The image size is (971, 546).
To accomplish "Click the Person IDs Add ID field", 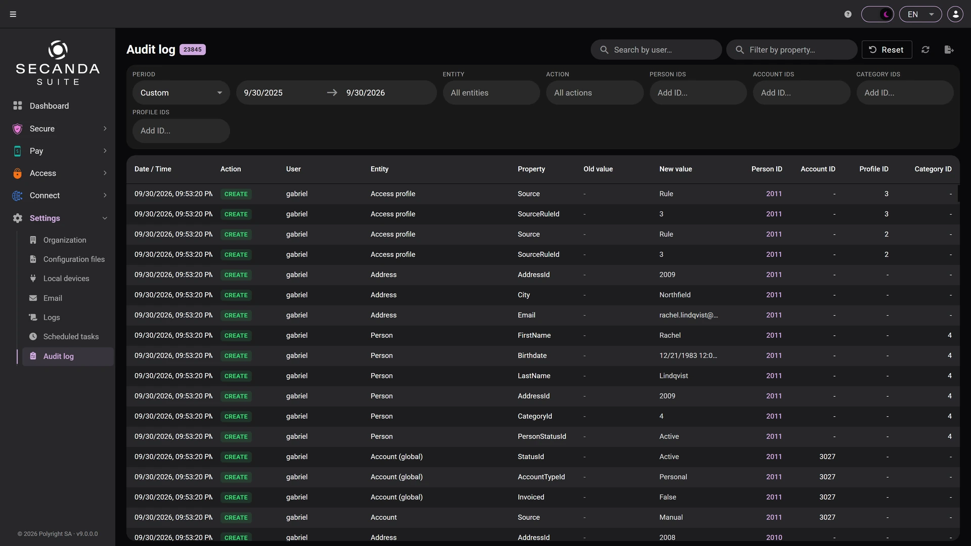I will click(x=698, y=93).
